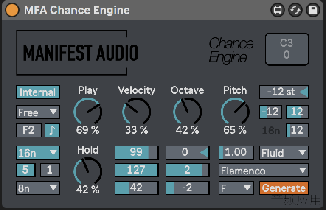Click the 33 % Velocity value
This screenshot has width=326, height=210.
137,130
